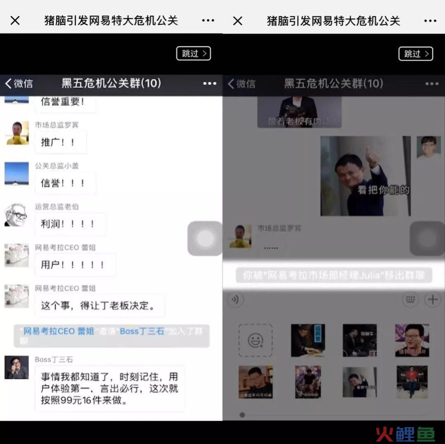Screen dimensions: 445x444
Task: Open the 看把你能的 thumbs-up image message
Action: pyautogui.click(x=365, y=176)
